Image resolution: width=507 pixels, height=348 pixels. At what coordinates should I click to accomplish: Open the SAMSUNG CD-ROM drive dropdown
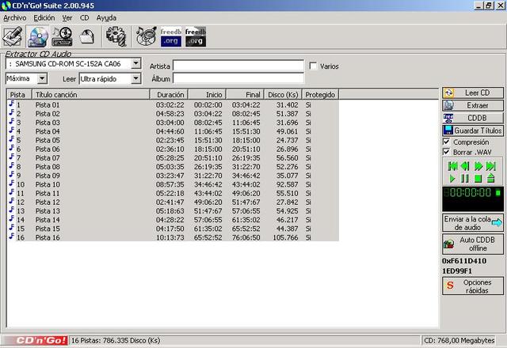click(x=136, y=63)
